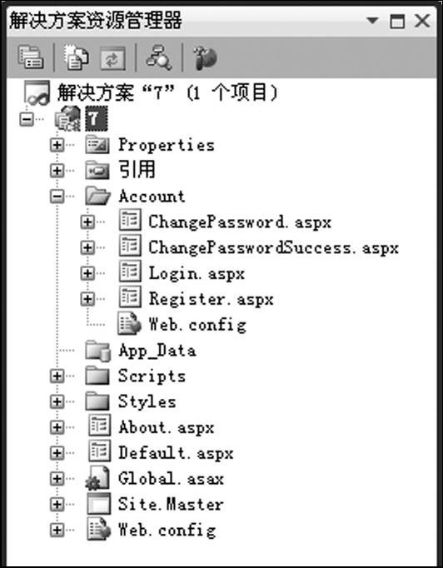Click the Refresh toolbar icon
The height and width of the screenshot is (568, 443).
point(112,58)
